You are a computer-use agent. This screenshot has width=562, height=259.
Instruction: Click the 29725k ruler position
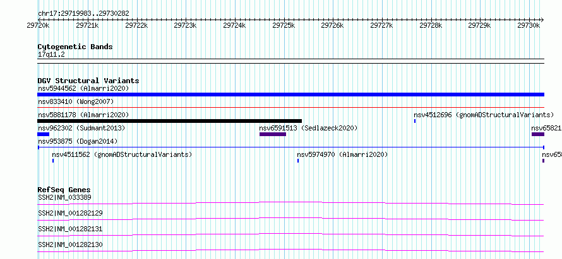coord(284,25)
